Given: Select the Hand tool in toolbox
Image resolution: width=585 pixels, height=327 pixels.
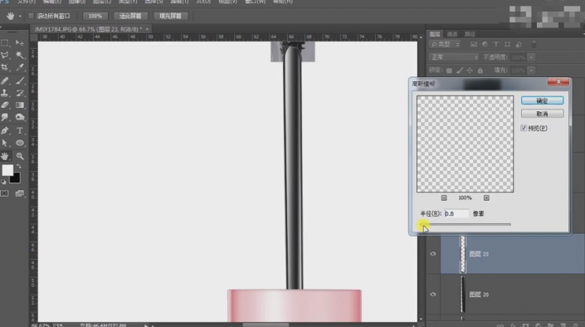Looking at the screenshot, I should (x=5, y=156).
